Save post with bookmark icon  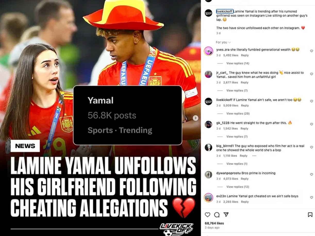(x=310, y=215)
